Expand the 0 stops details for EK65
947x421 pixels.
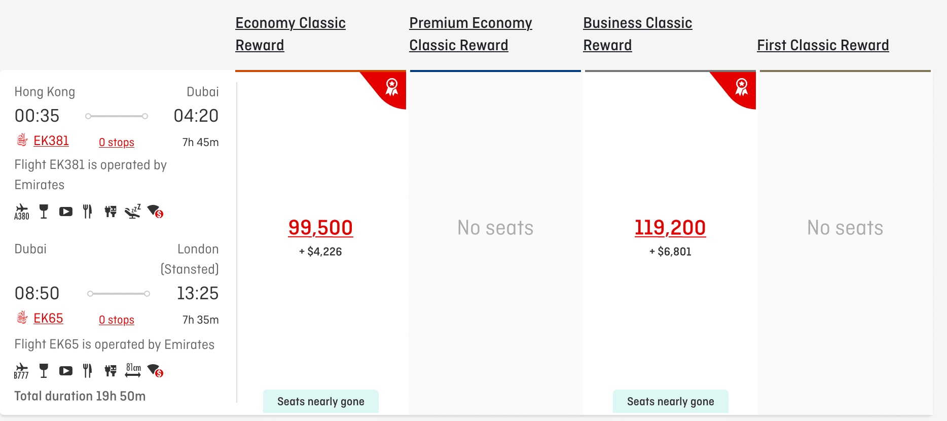pos(117,320)
